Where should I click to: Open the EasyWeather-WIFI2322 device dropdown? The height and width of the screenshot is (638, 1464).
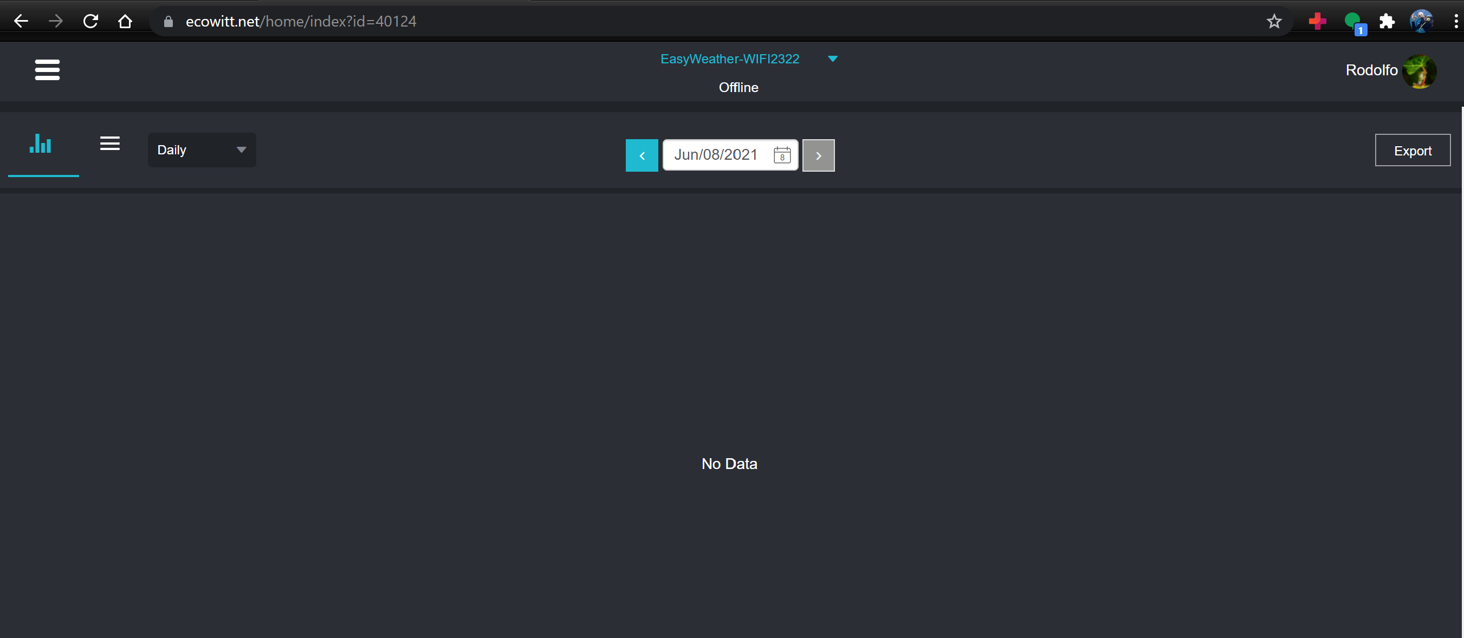point(730,58)
